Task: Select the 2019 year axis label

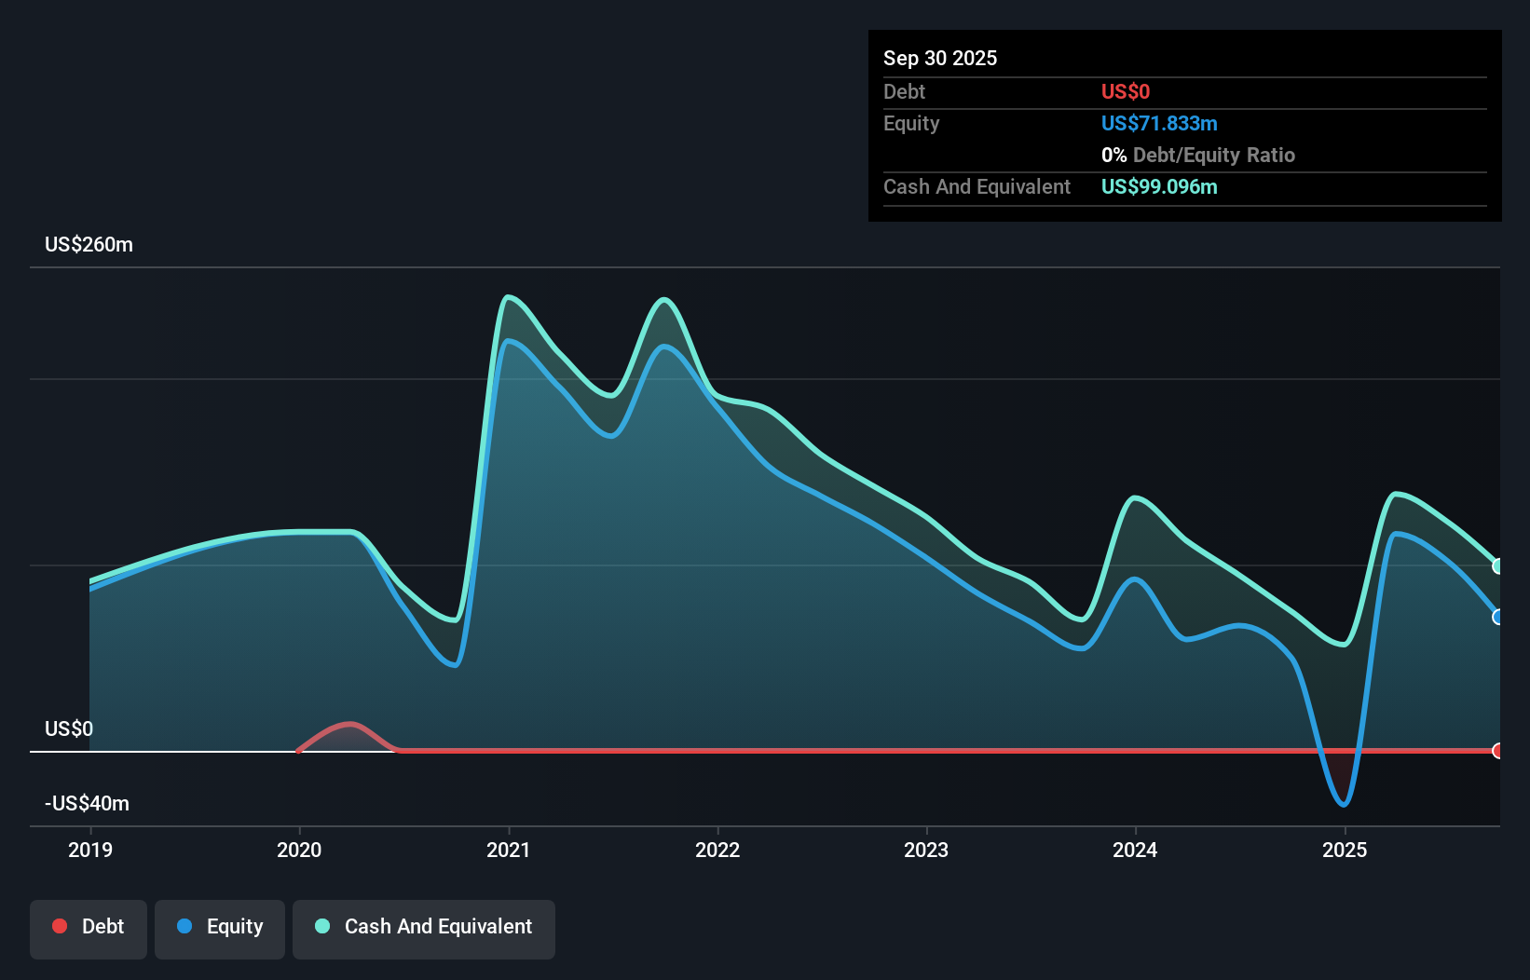Action: pos(89,849)
